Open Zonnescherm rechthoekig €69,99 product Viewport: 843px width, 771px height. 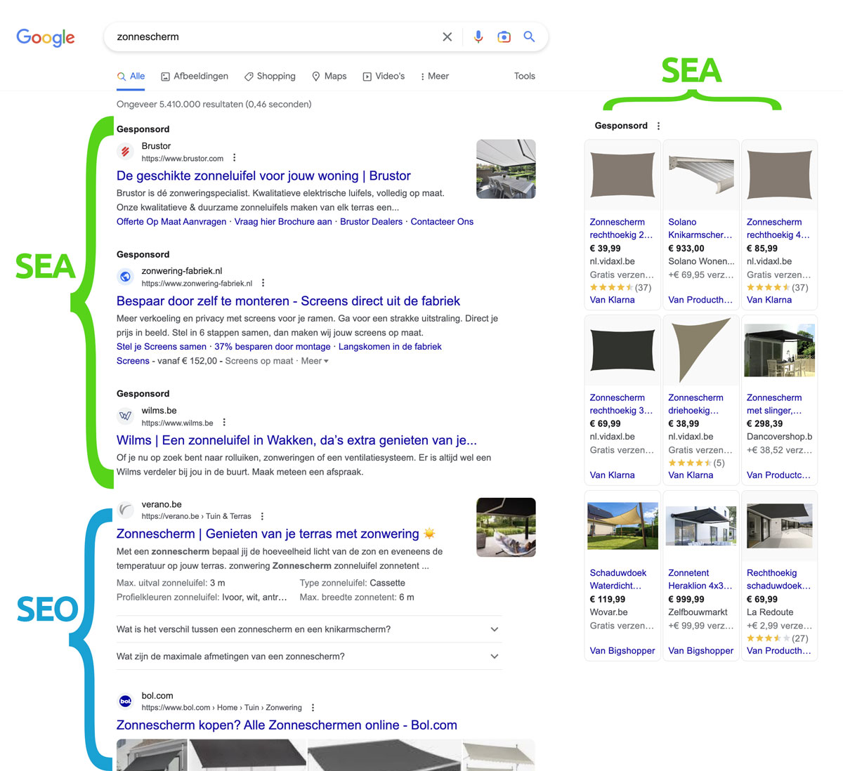click(x=622, y=400)
